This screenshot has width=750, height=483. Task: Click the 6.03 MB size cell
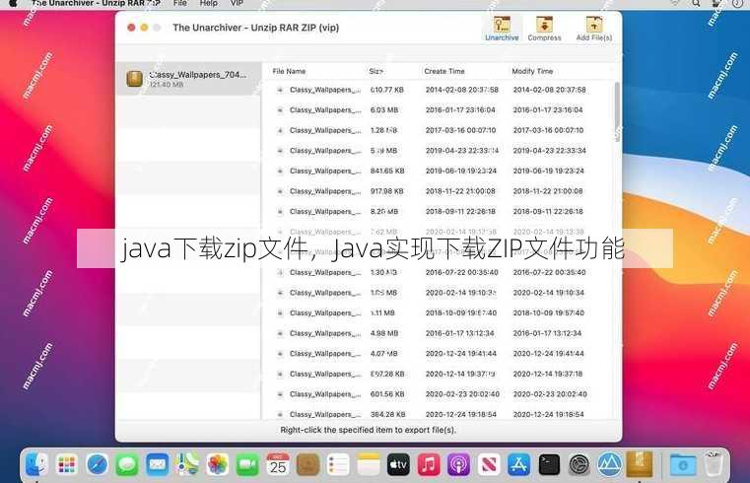(384, 110)
